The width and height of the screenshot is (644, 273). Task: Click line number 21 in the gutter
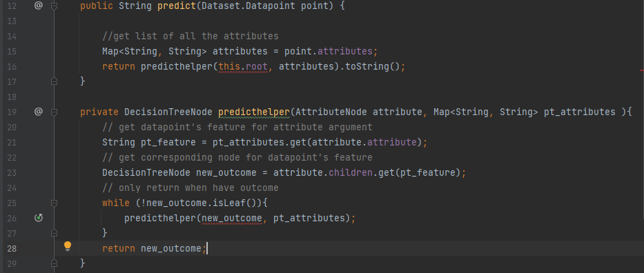coord(12,142)
